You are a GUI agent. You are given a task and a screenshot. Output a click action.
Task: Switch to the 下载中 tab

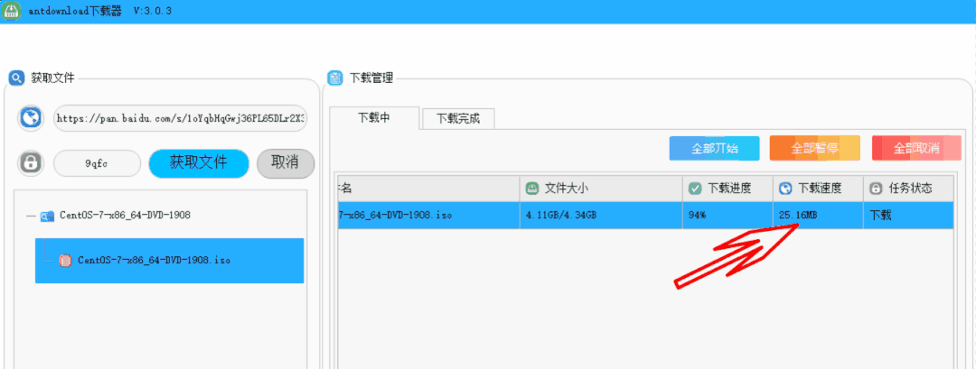[375, 118]
